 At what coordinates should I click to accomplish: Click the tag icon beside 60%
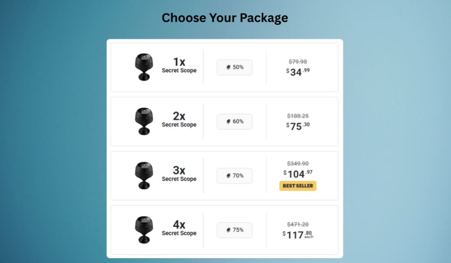[228, 122]
